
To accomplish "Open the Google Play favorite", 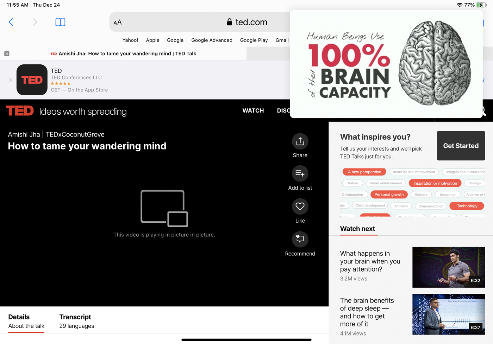I will pos(254,40).
